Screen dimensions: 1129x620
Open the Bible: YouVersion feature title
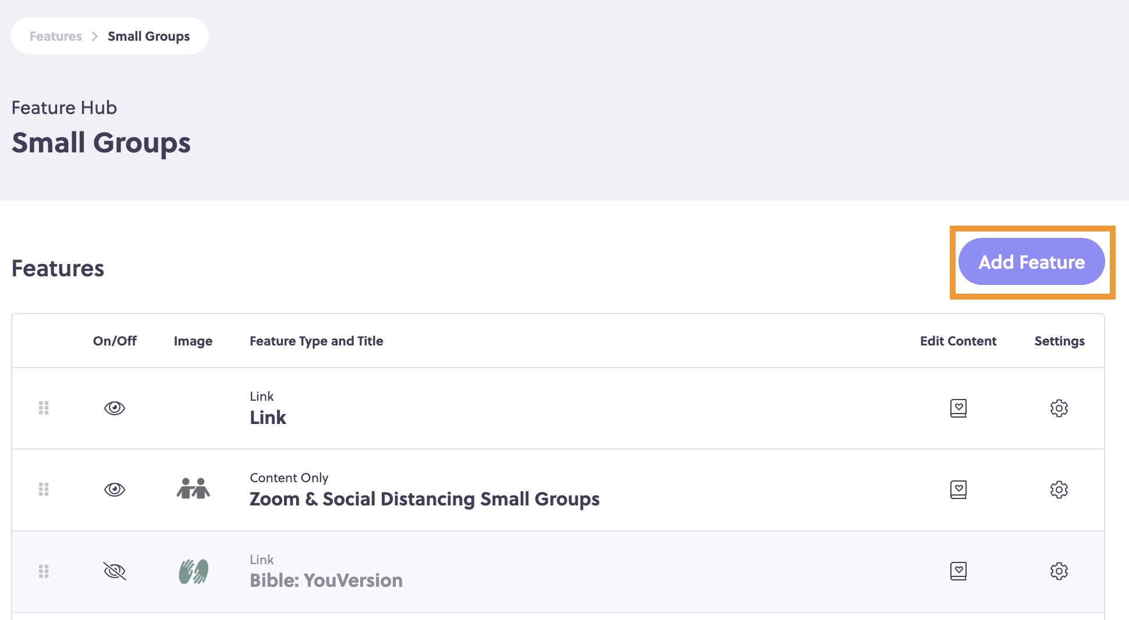click(326, 579)
